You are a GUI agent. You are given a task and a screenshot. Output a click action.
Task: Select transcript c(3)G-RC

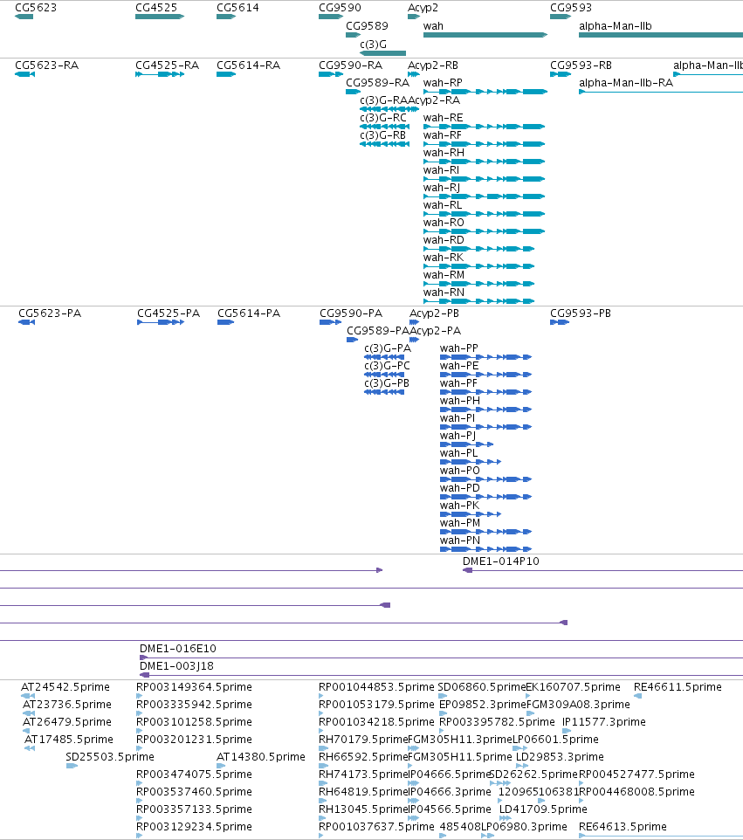[x=383, y=117]
